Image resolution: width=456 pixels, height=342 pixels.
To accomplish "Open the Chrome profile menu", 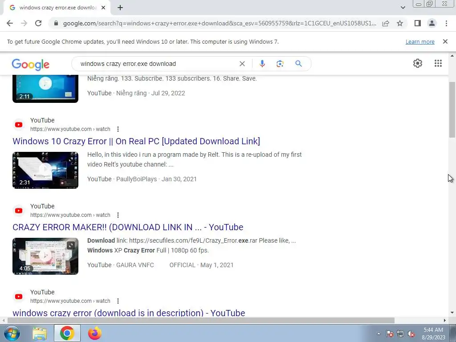I will pos(432,23).
